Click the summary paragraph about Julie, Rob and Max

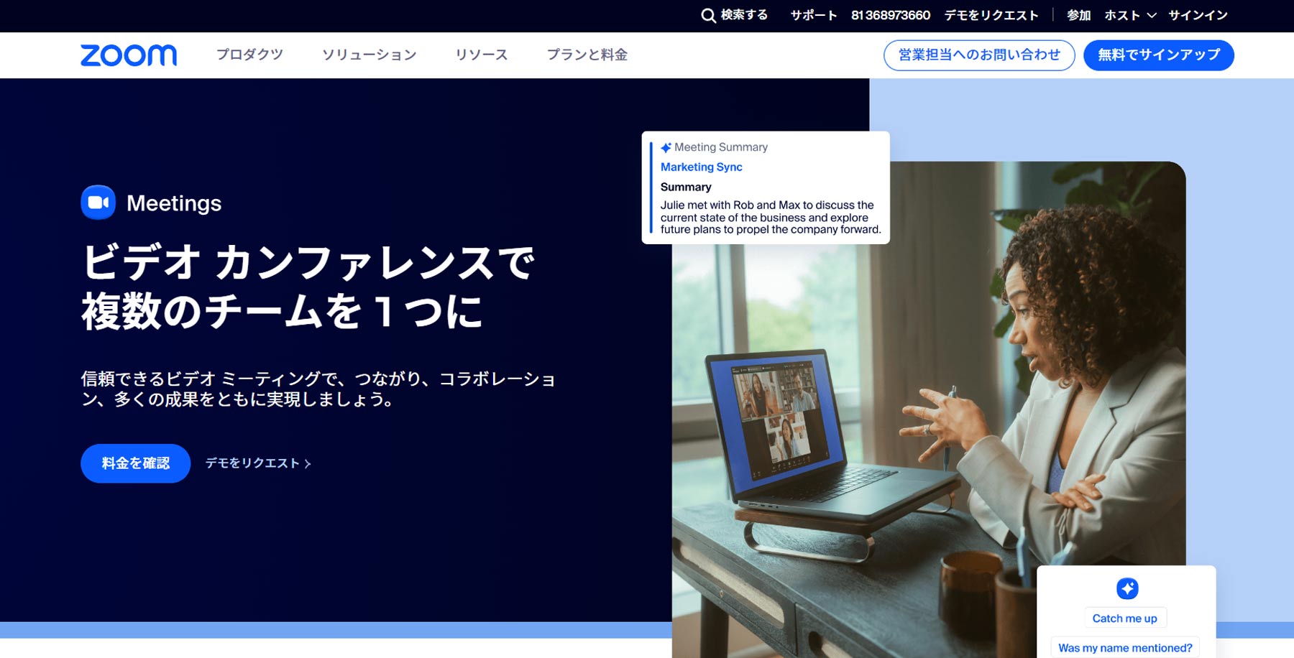coord(771,218)
